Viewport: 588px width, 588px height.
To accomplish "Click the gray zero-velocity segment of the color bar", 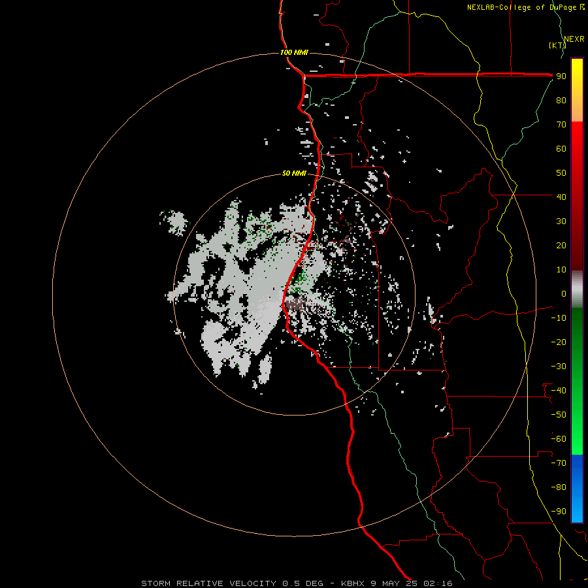I will pos(577,289).
